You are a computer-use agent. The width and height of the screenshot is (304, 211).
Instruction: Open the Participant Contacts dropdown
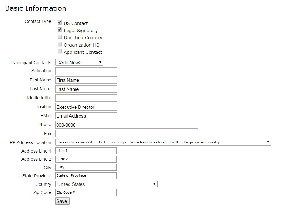79,62
